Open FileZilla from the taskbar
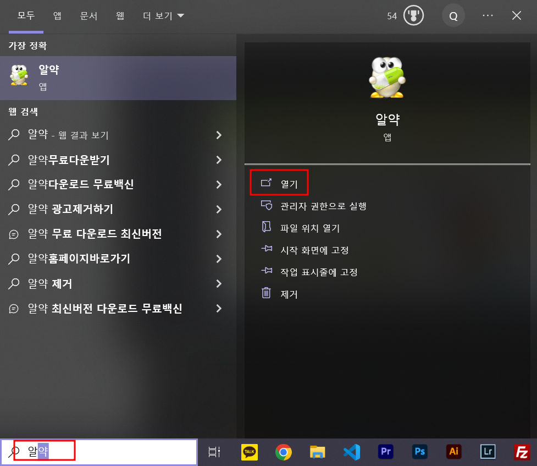 (522, 452)
